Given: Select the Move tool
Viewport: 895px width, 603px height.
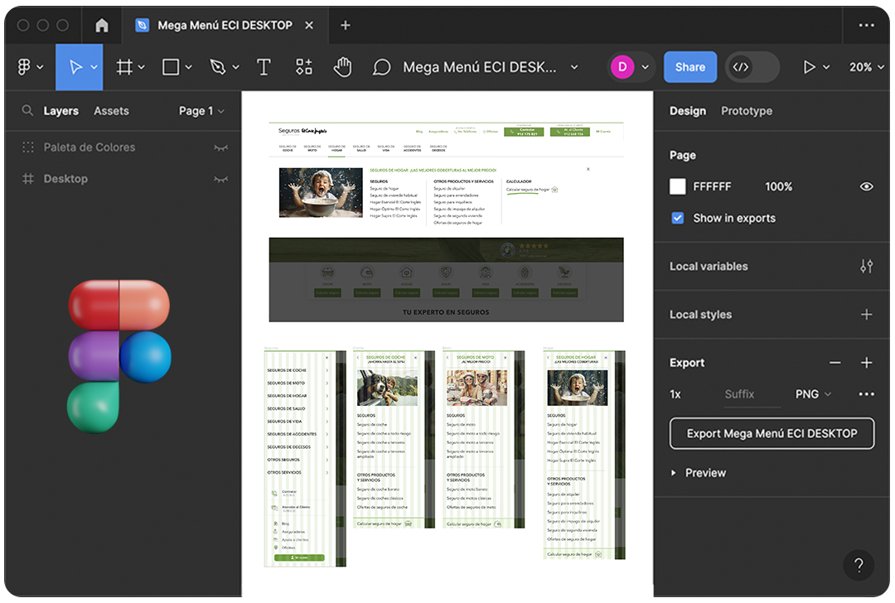Looking at the screenshot, I should pos(75,66).
